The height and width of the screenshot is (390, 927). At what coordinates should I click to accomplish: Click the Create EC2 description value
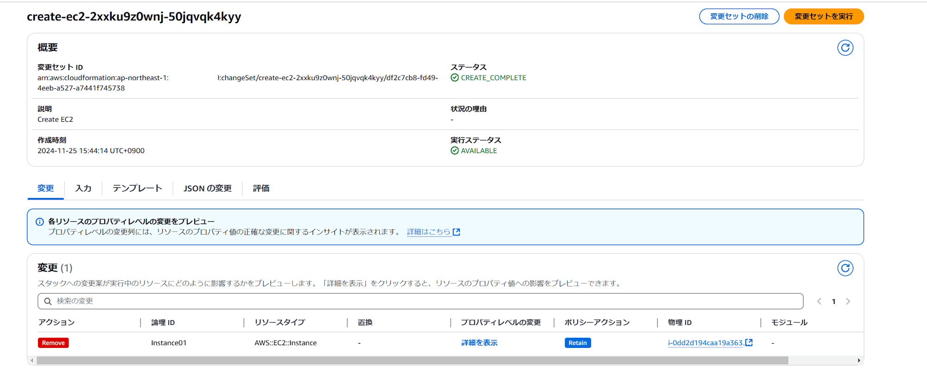click(55, 119)
